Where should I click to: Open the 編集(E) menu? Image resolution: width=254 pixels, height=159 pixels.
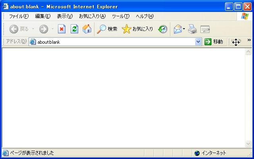pos(43,16)
